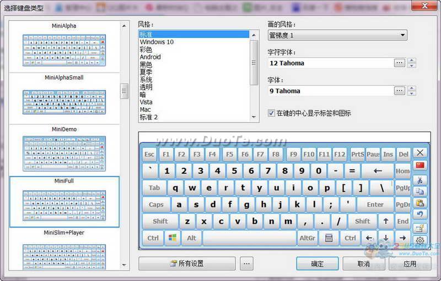
Task: Select the Mac style
Action: 194,109
